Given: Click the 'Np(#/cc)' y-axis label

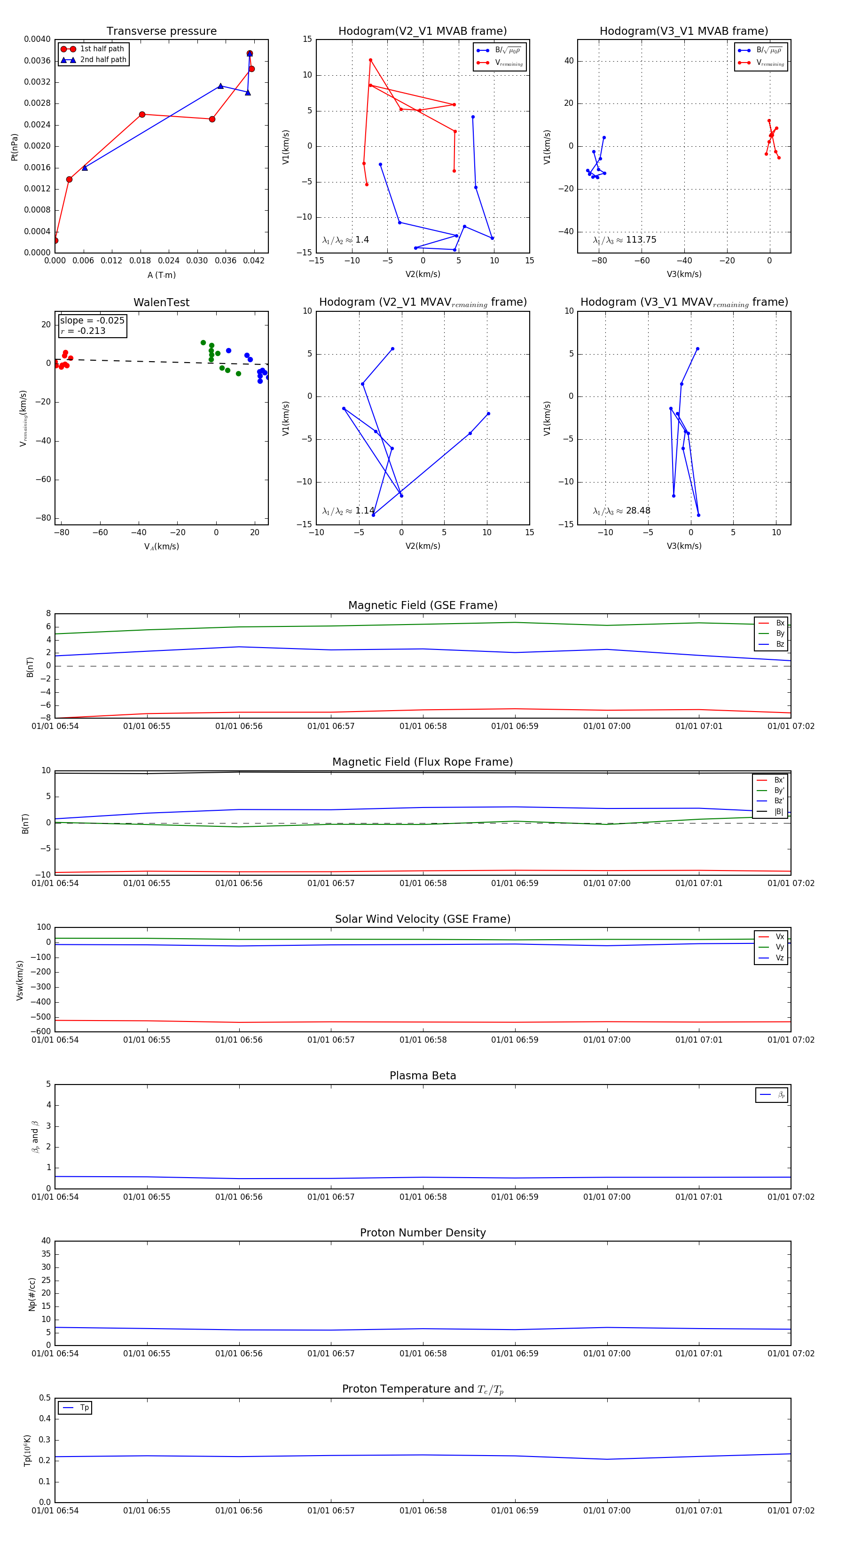Looking at the screenshot, I should click(32, 1294).
